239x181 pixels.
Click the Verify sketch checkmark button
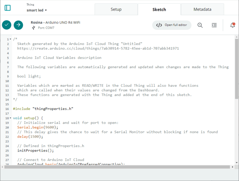(x=6, y=25)
